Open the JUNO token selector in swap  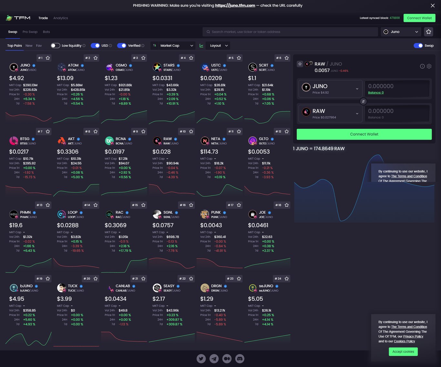coord(330,89)
